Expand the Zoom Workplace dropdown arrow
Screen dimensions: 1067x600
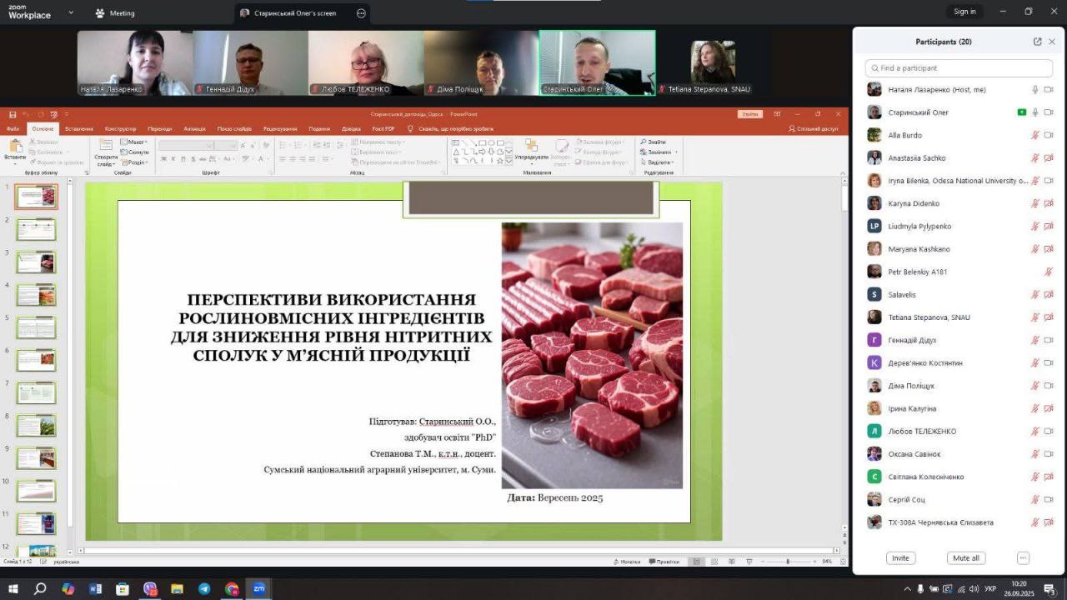click(70, 13)
